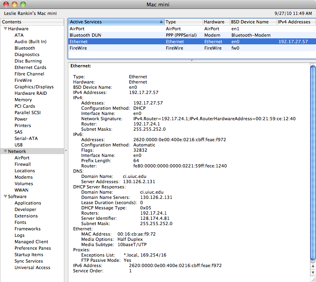Select Ethernet Cards item
This screenshot has height=282, width=316.
coord(30,67)
